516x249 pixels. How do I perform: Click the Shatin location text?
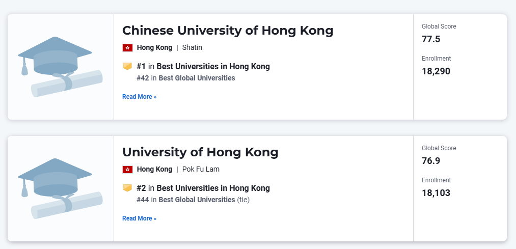[x=192, y=48]
